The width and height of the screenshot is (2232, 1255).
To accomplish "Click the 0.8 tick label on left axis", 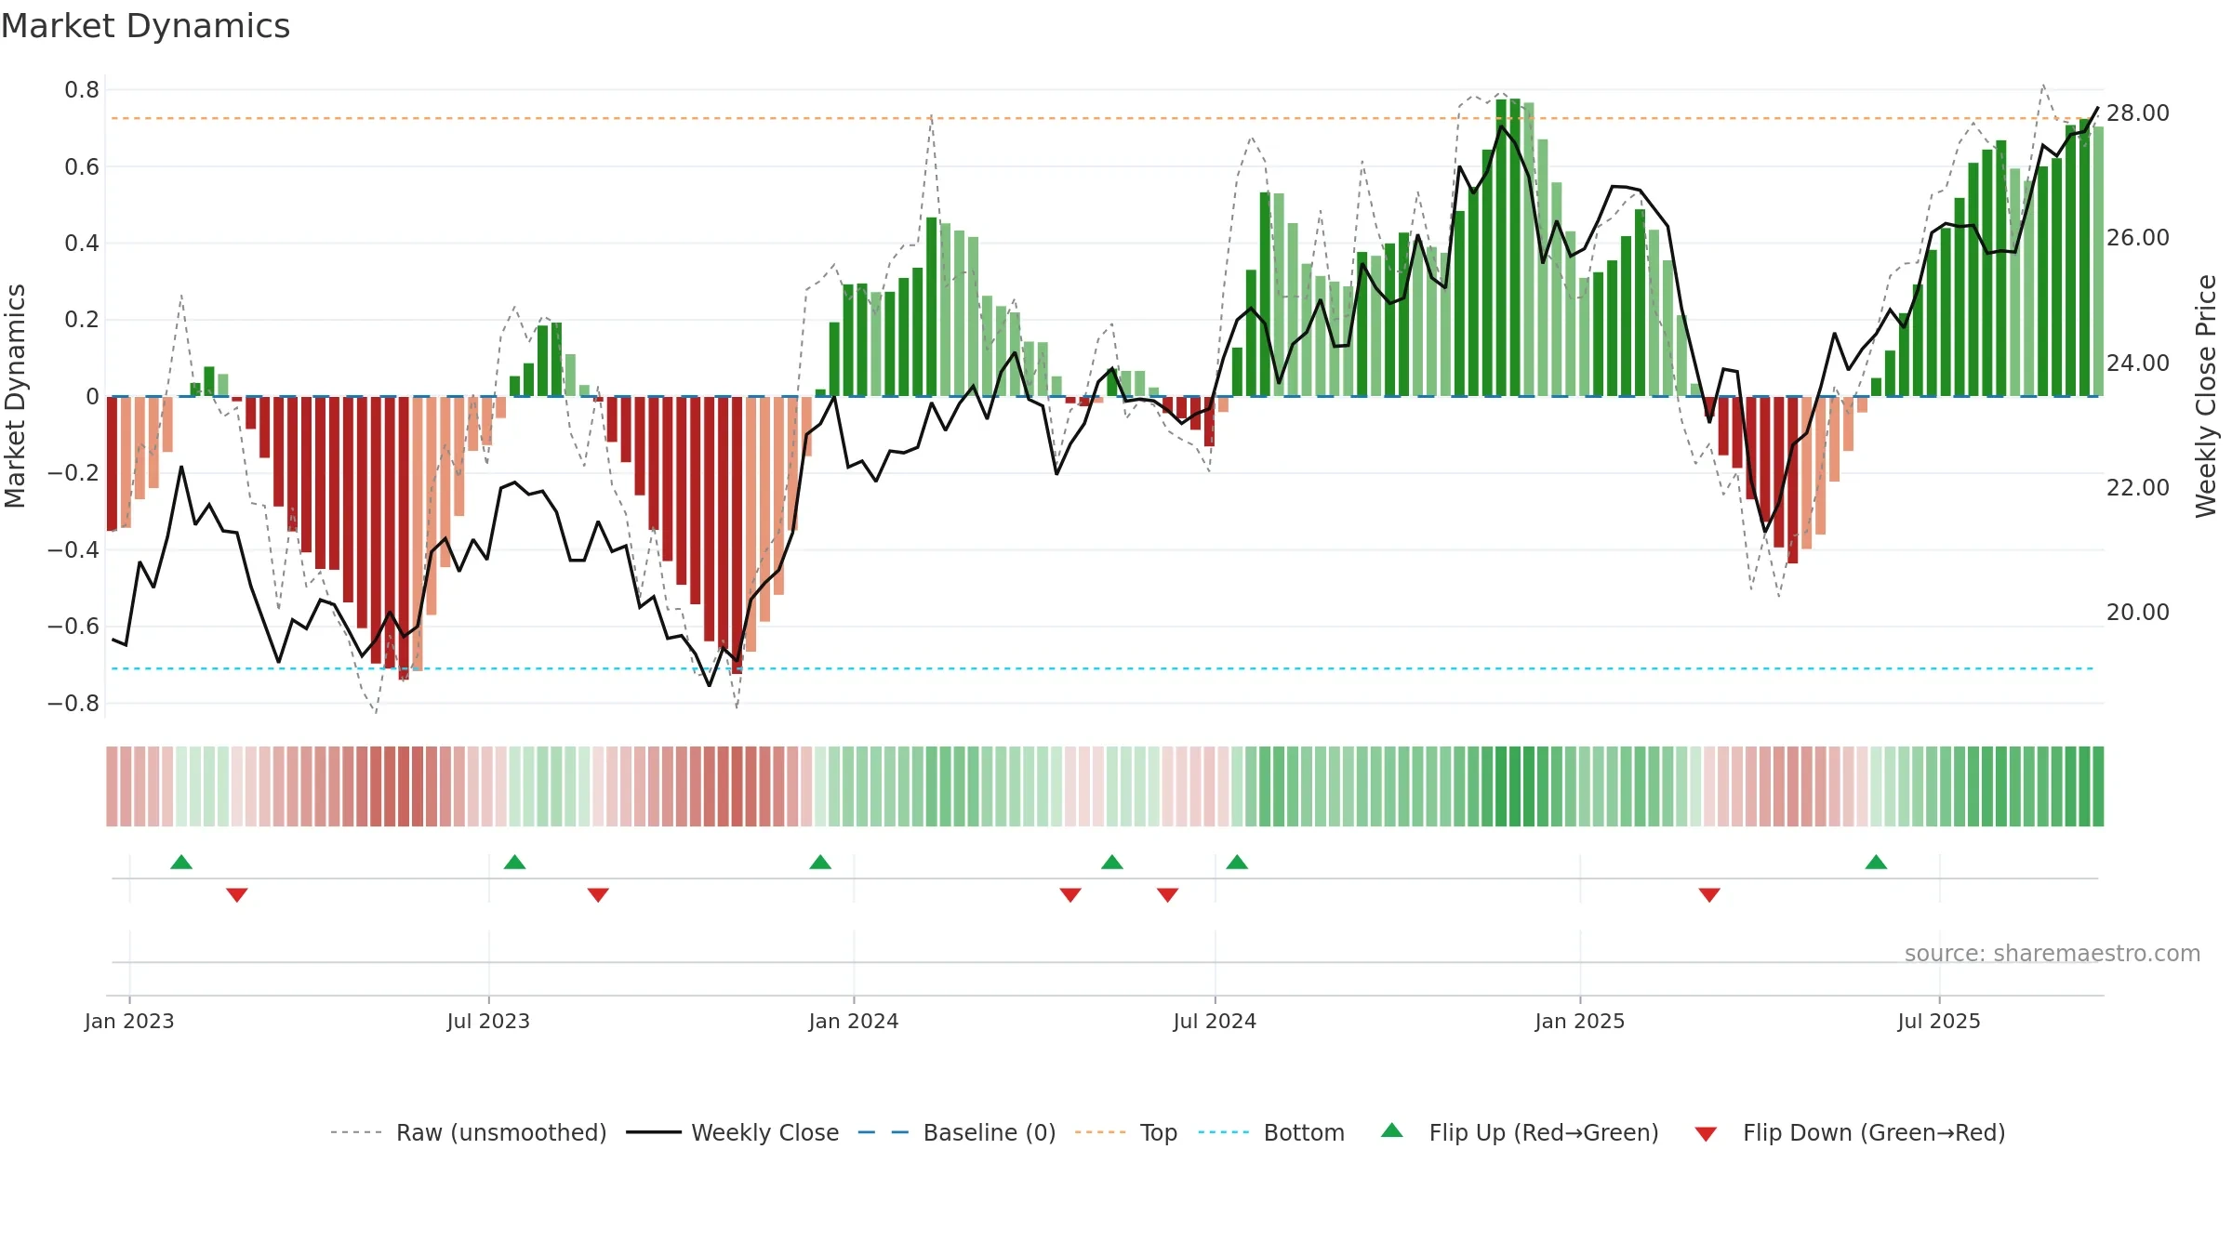I will 82,90.
